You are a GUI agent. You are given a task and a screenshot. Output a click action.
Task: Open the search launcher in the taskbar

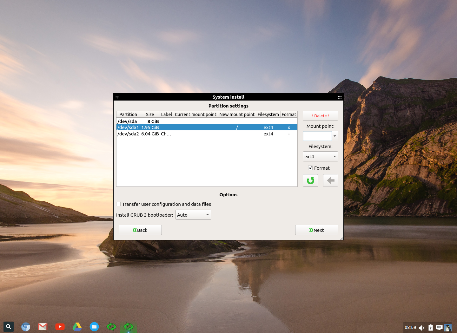coord(9,327)
